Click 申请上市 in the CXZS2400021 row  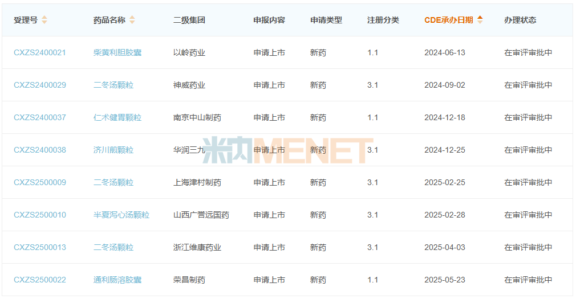pos(269,52)
